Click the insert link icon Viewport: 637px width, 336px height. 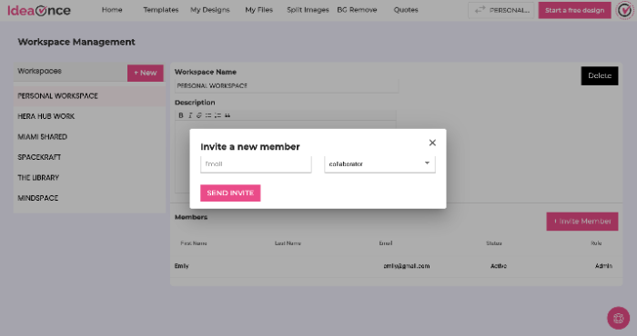pos(199,115)
